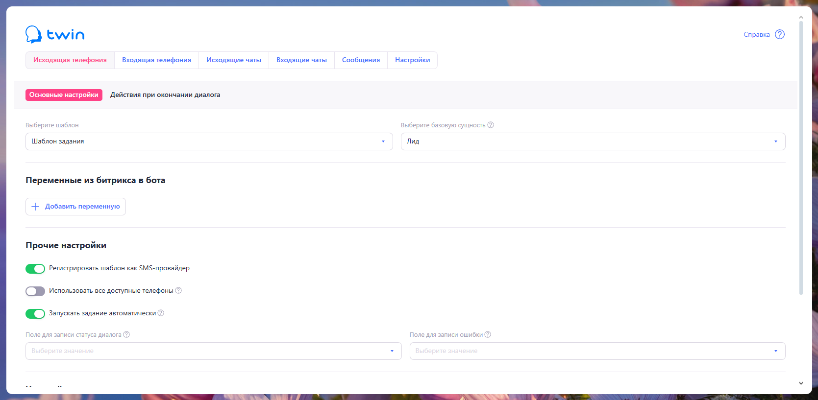Click the twin logo icon
The image size is (818, 400).
pyautogui.click(x=34, y=34)
